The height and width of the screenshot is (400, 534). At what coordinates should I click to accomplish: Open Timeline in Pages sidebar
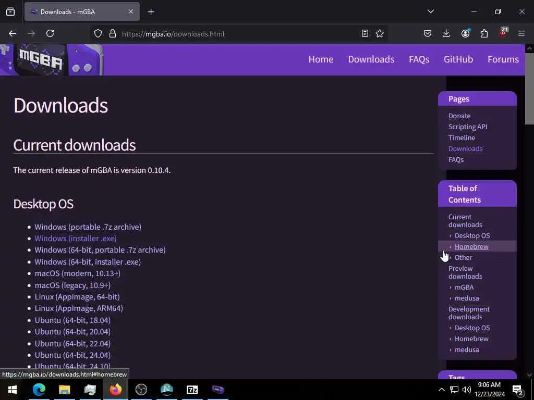click(462, 137)
